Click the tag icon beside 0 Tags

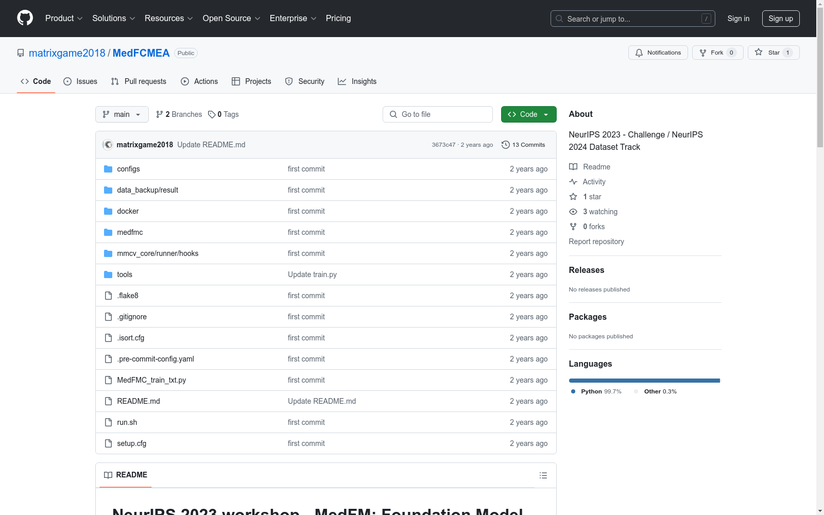pyautogui.click(x=212, y=114)
